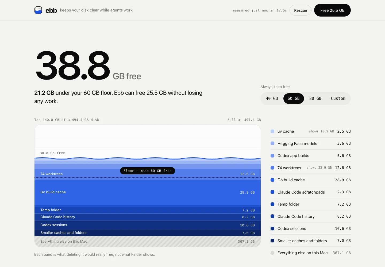Click the shows 13.9 GB note
The height and width of the screenshot is (267, 385).
click(321, 131)
